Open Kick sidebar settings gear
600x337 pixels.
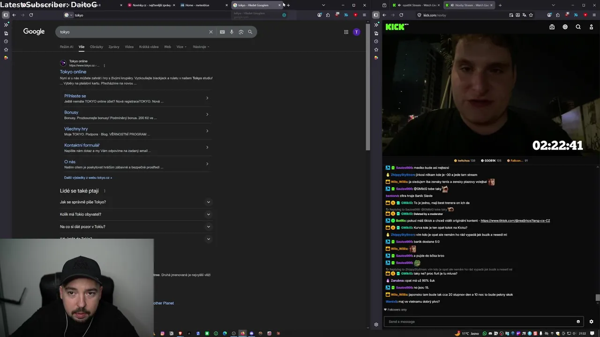click(376, 324)
